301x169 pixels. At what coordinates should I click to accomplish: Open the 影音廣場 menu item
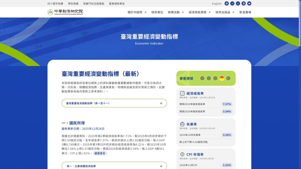pyautogui.click(x=245, y=12)
